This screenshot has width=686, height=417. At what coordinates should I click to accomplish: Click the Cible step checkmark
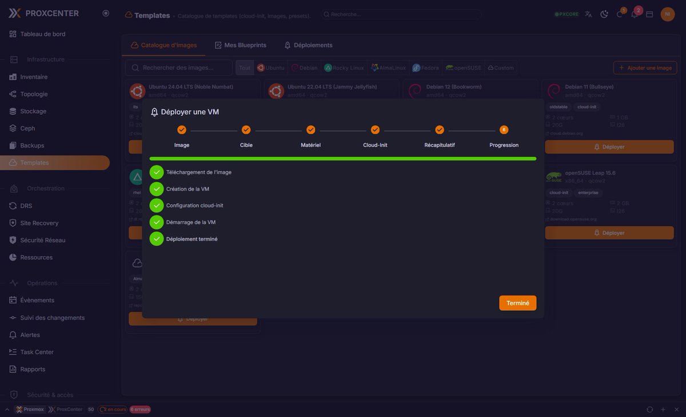click(246, 130)
